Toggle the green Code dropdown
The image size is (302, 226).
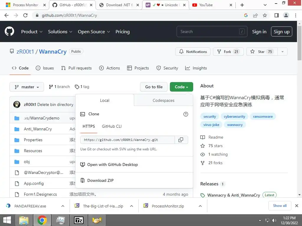(181, 87)
